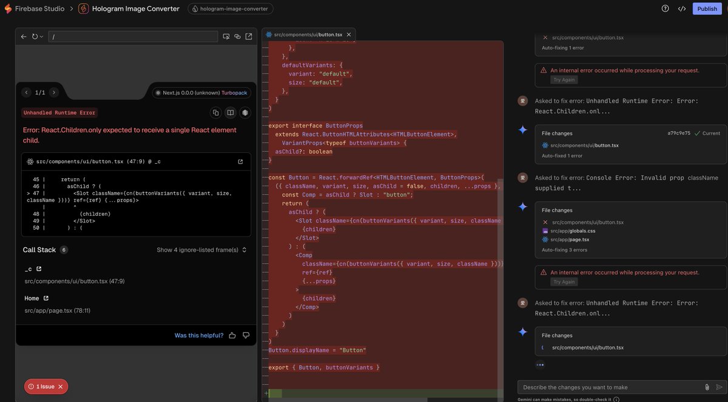Click the preview URL path field

(133, 36)
